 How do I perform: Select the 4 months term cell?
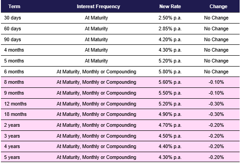click(x=14, y=50)
